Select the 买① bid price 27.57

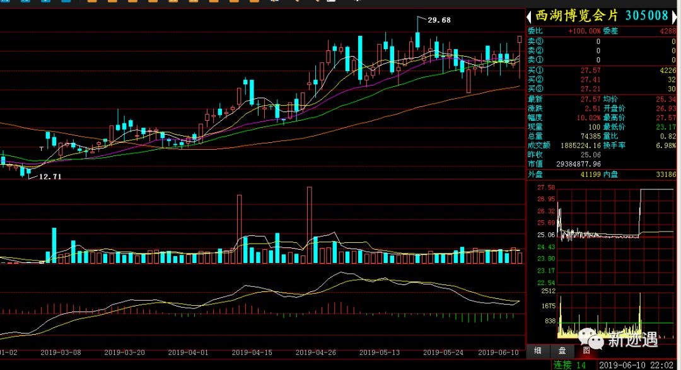591,70
